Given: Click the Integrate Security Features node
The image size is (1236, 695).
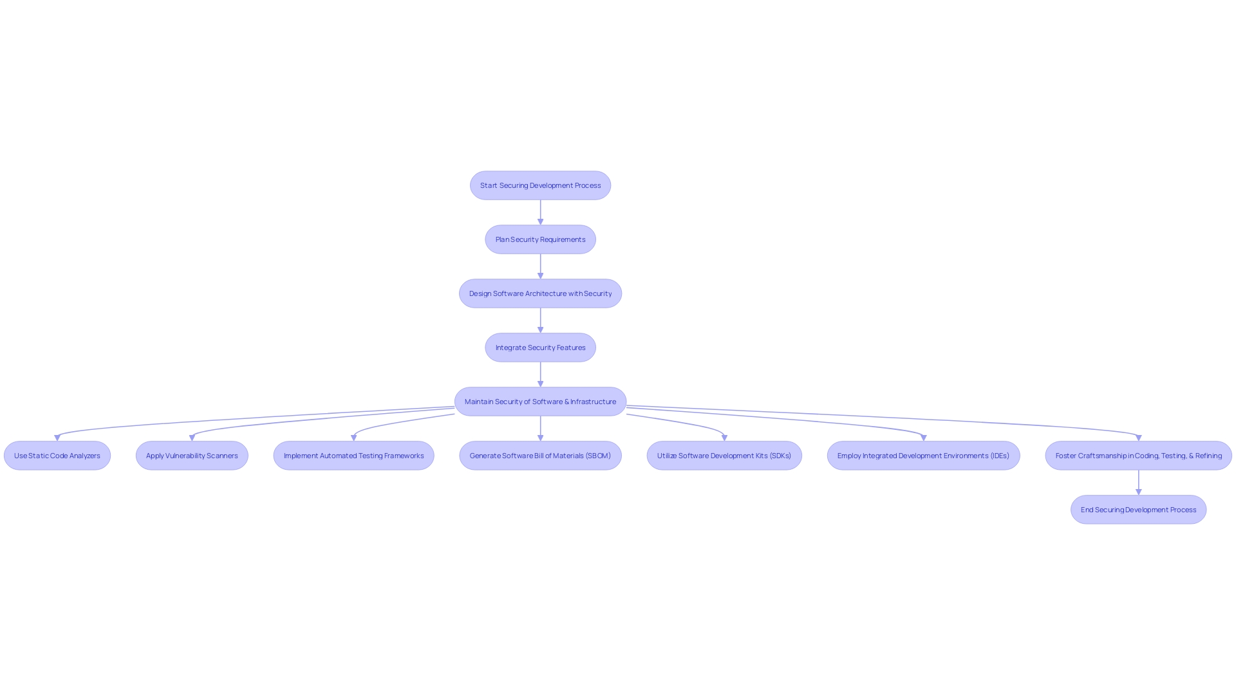Looking at the screenshot, I should point(540,347).
